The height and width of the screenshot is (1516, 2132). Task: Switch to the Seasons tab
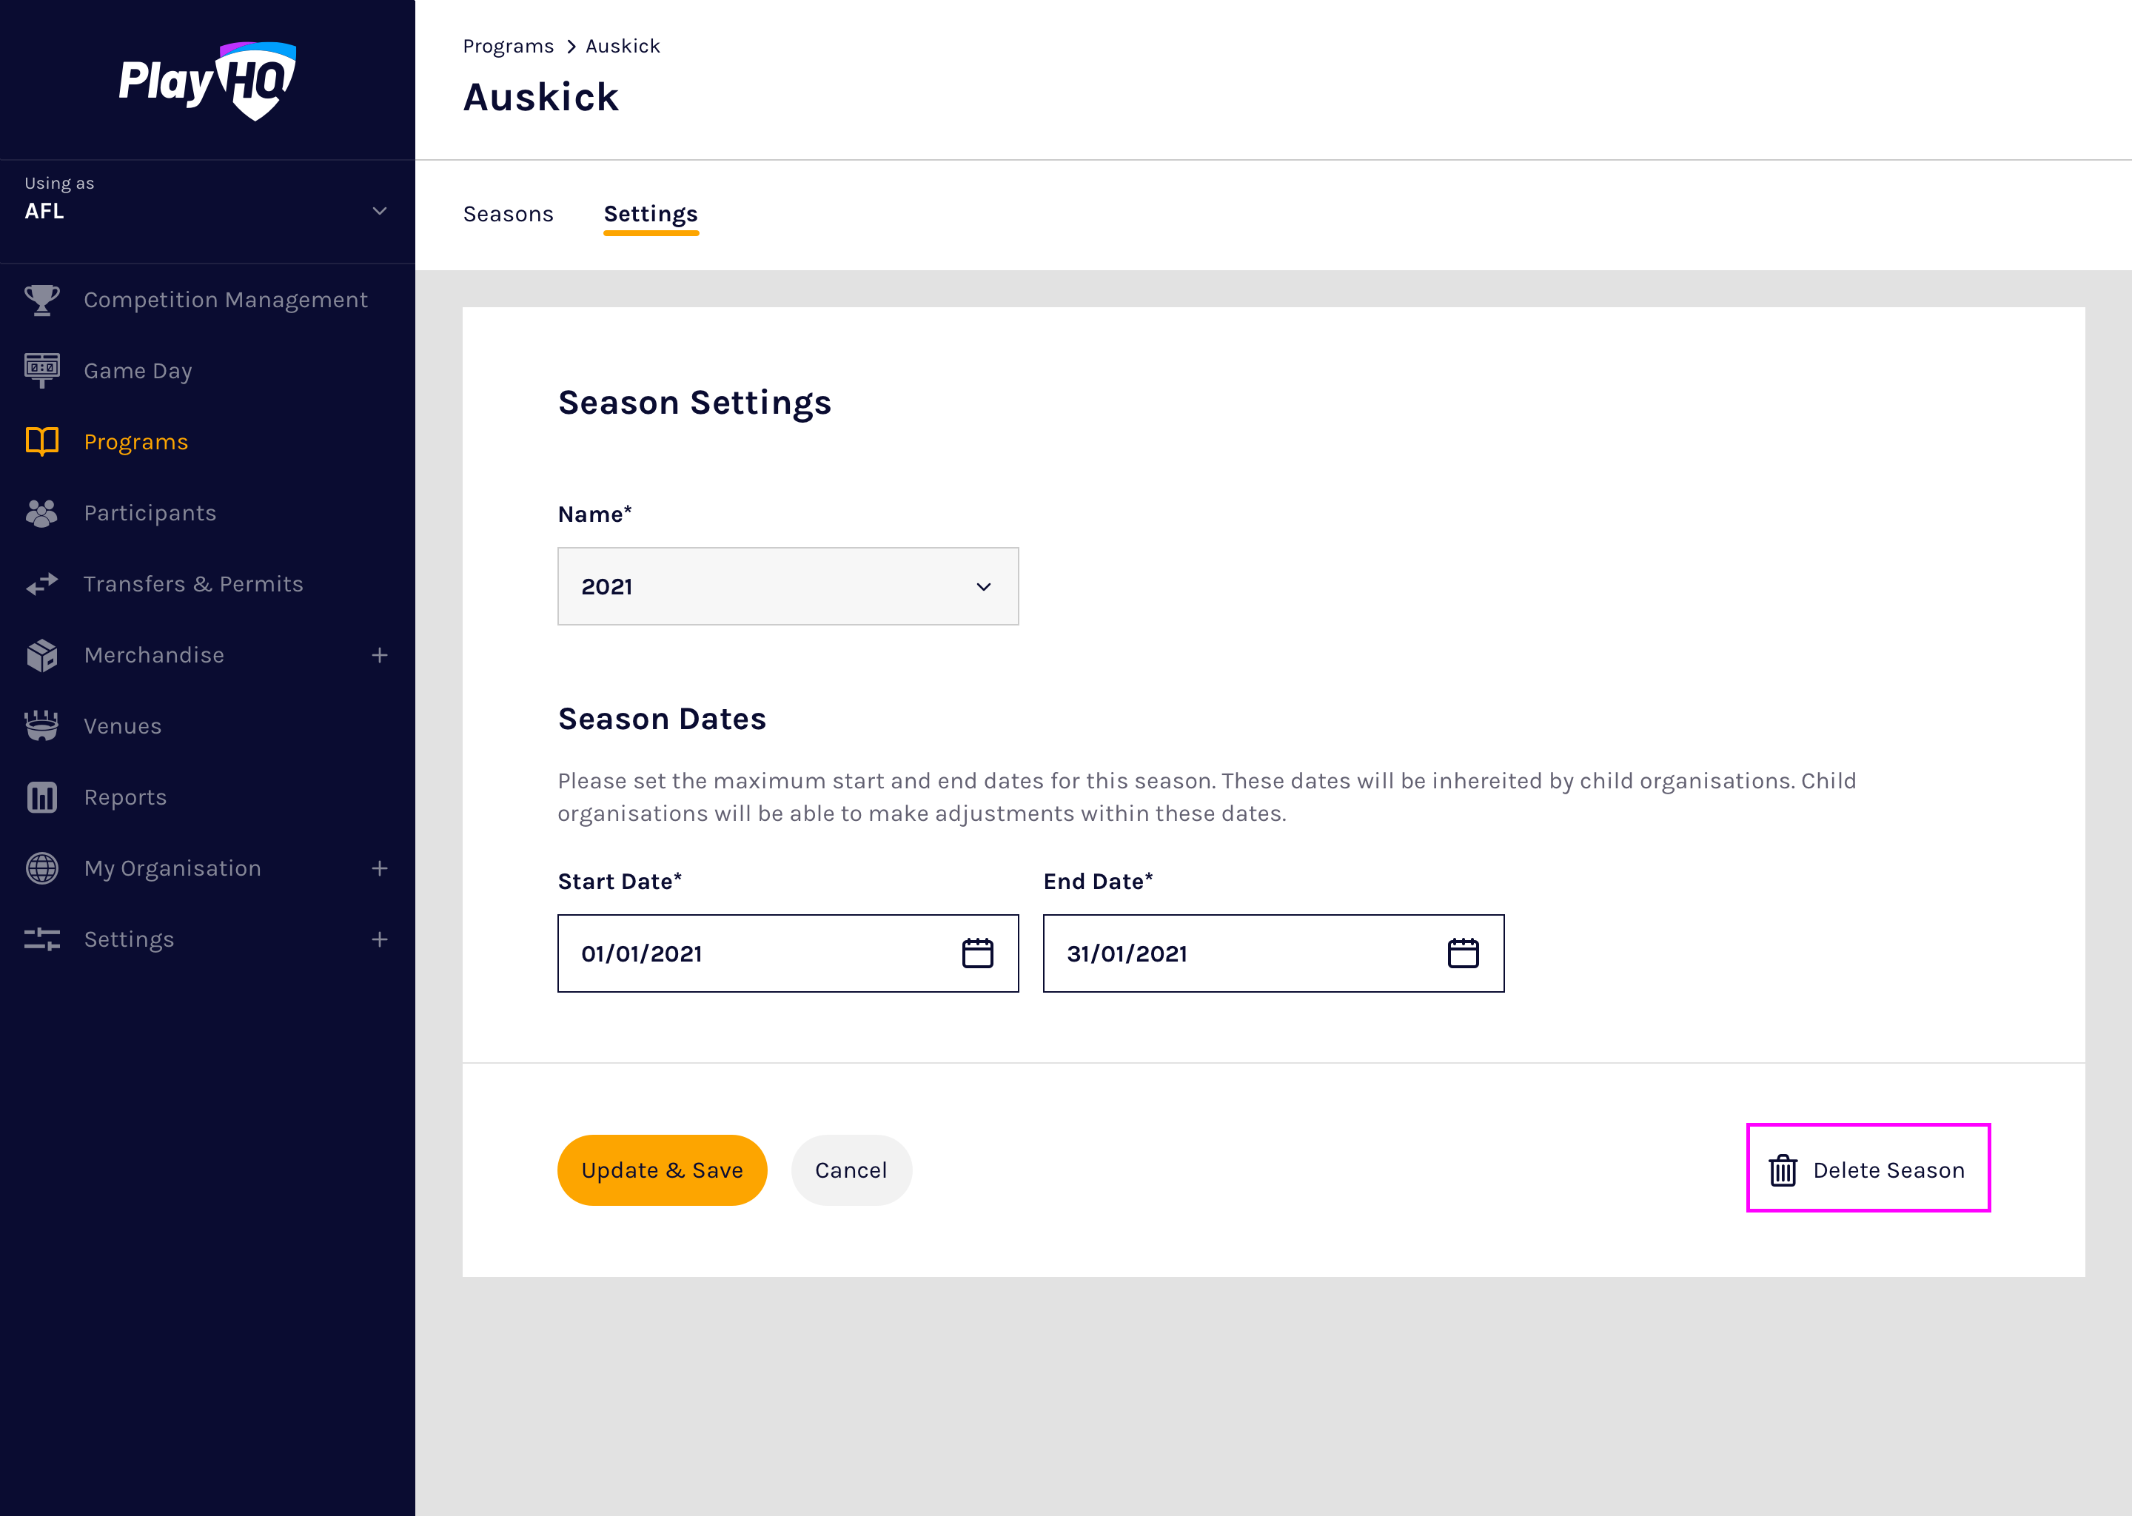tap(508, 214)
